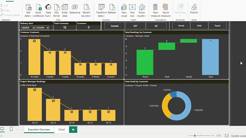Click the Decrease legend entry
This screenshot has width=246, height=138.
(139, 36)
